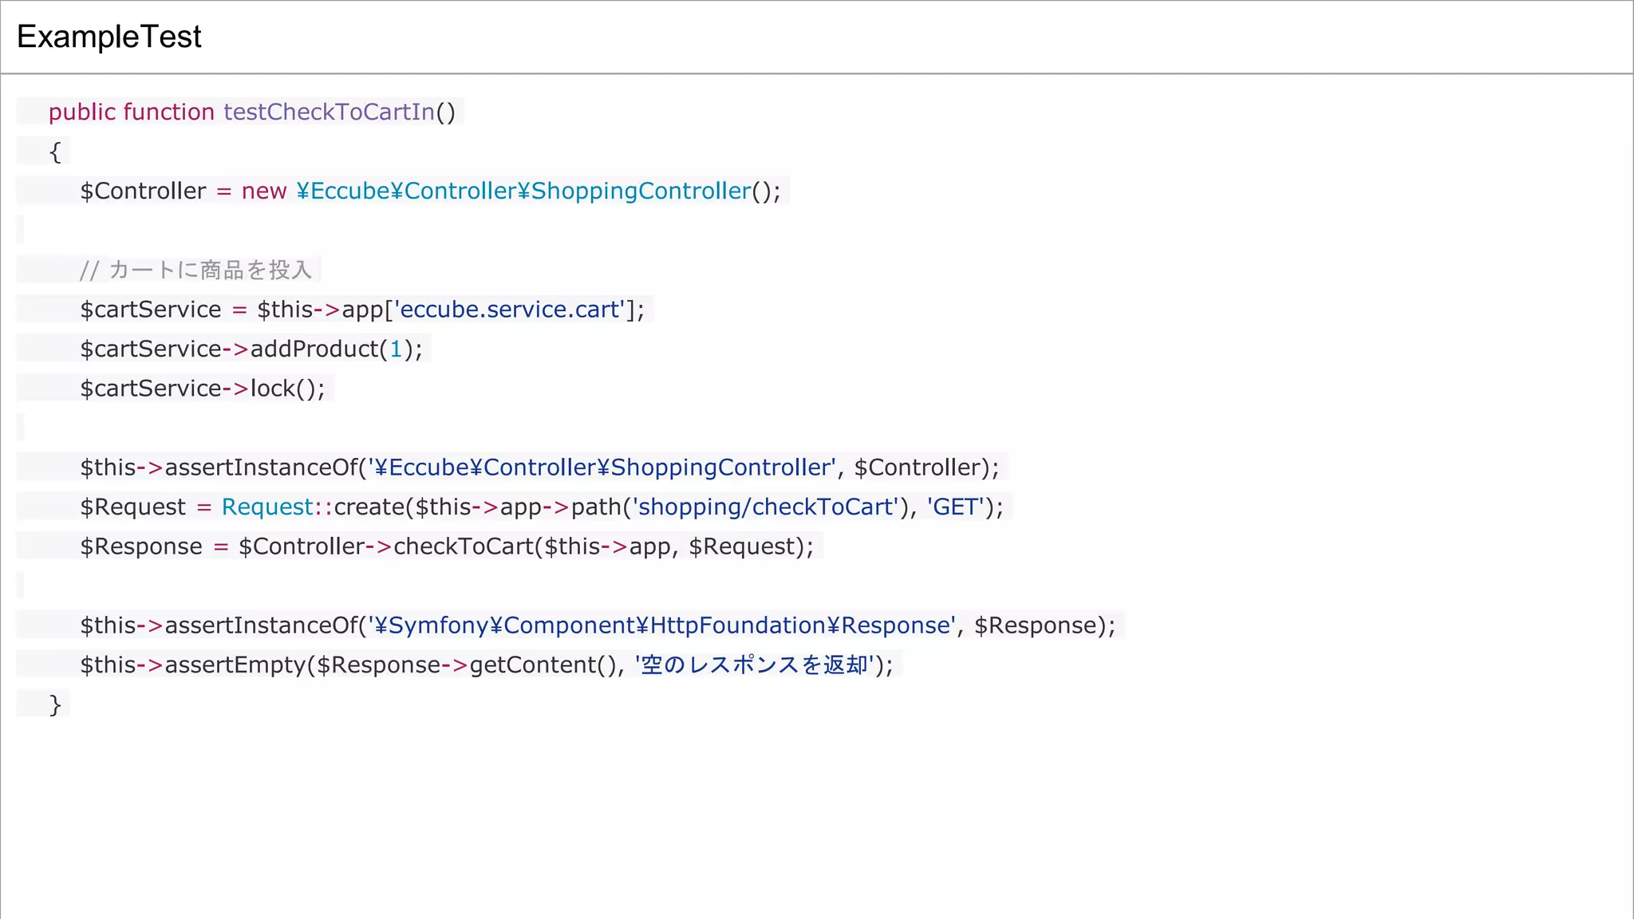This screenshot has width=1634, height=919.
Task: Click the assertEmpty call
Action: pyautogui.click(x=235, y=665)
